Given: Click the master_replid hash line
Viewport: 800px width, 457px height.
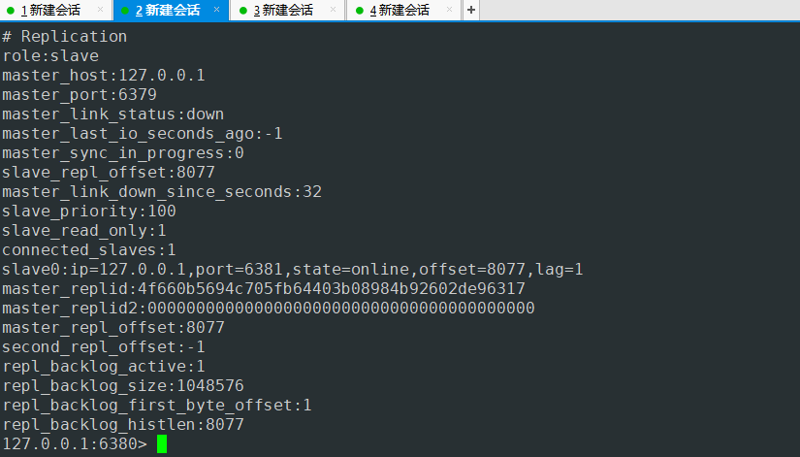Looking at the screenshot, I should click(x=263, y=289).
